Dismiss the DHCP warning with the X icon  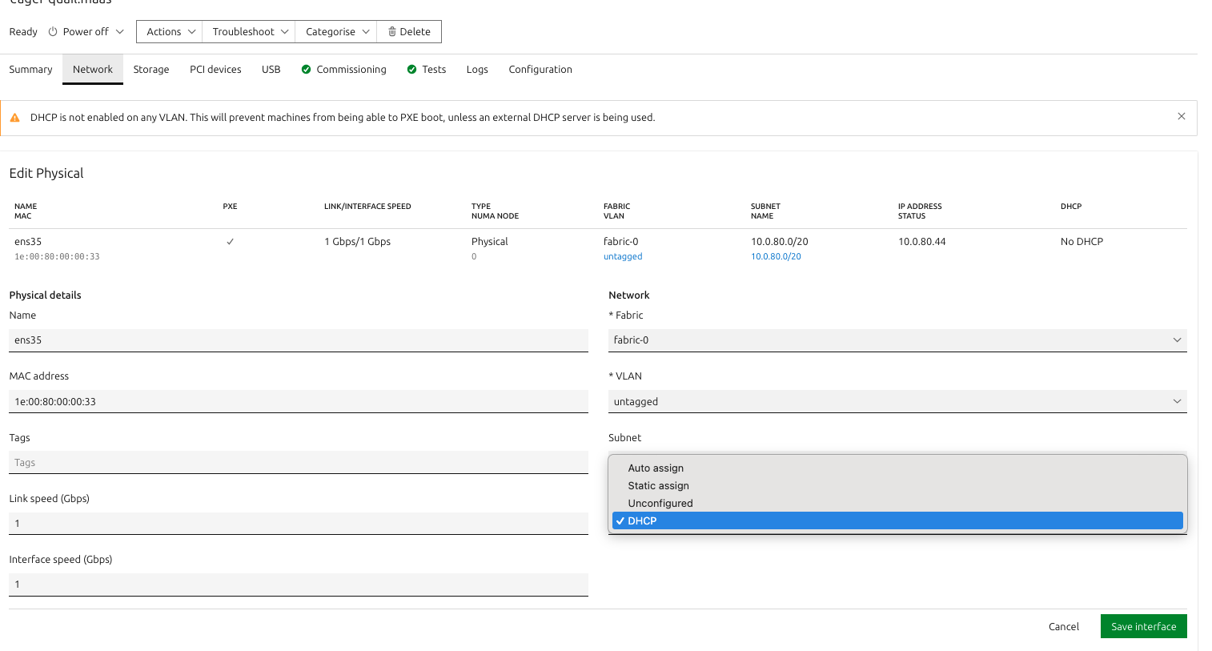(1182, 116)
